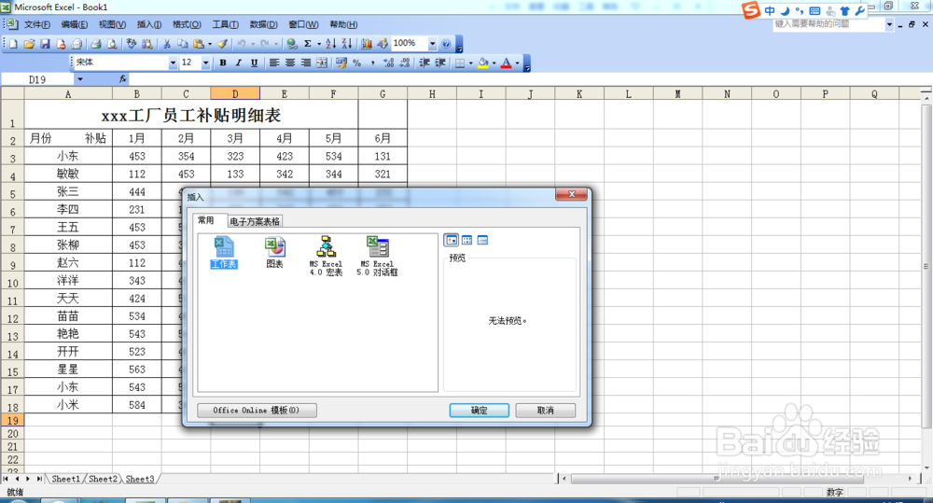Toggle underline formatting
933x503 pixels.
254,63
